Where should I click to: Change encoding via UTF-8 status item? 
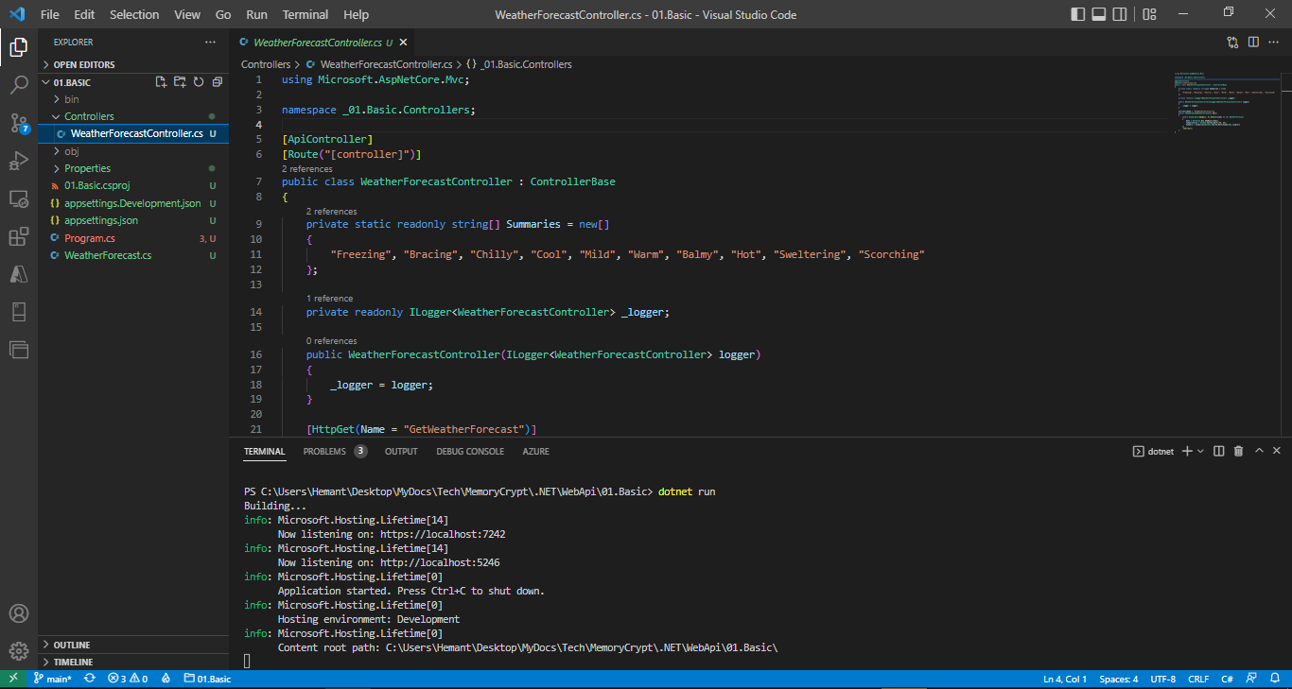[x=1162, y=679]
